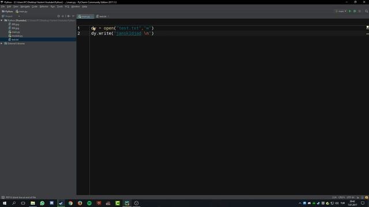This screenshot has height=207, width=369.
Task: Open the Window menu
Action: click(x=76, y=6)
